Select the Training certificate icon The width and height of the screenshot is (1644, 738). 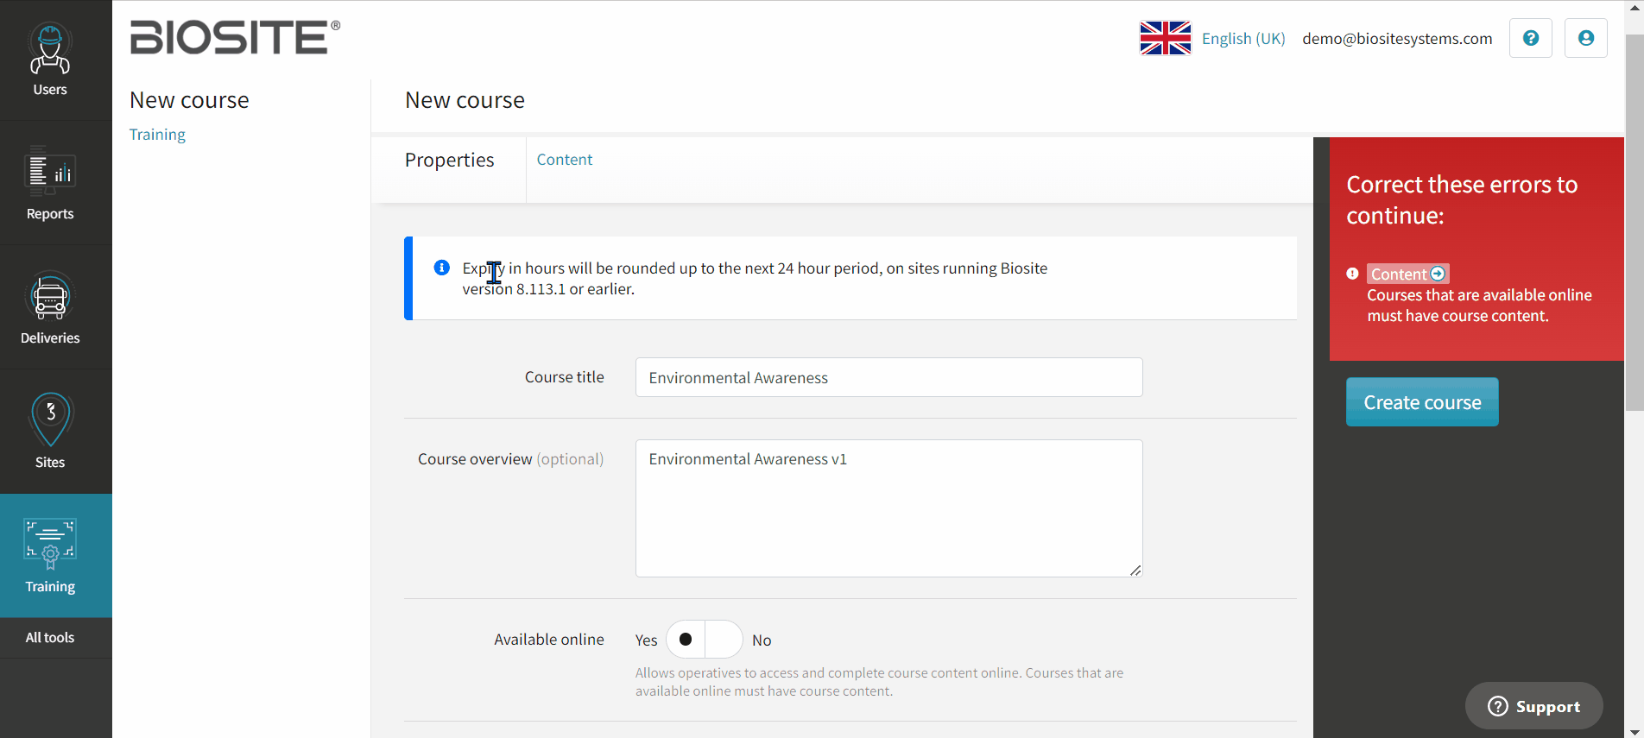[50, 544]
